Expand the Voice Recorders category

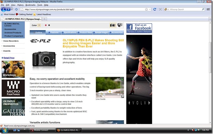click(11, 41)
